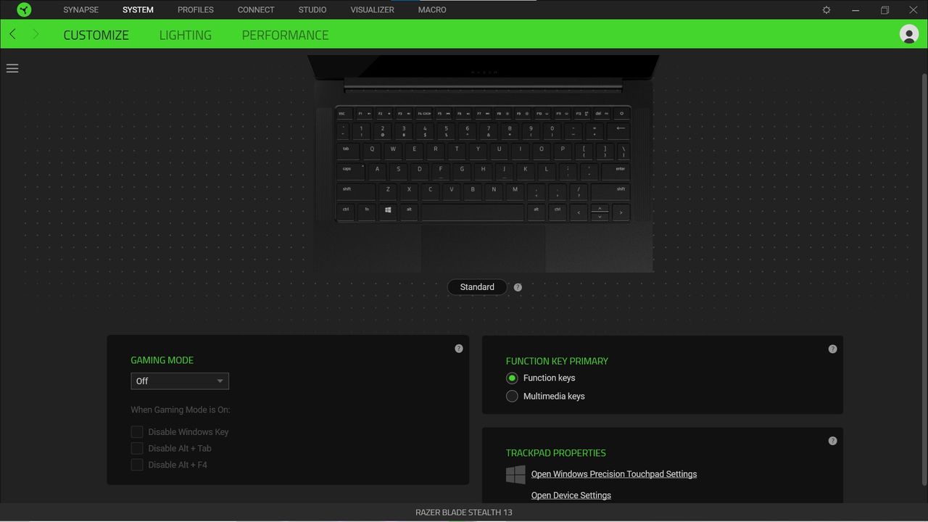Check Disable Windows Key
Viewport: 928px width, 522px height.
point(136,431)
